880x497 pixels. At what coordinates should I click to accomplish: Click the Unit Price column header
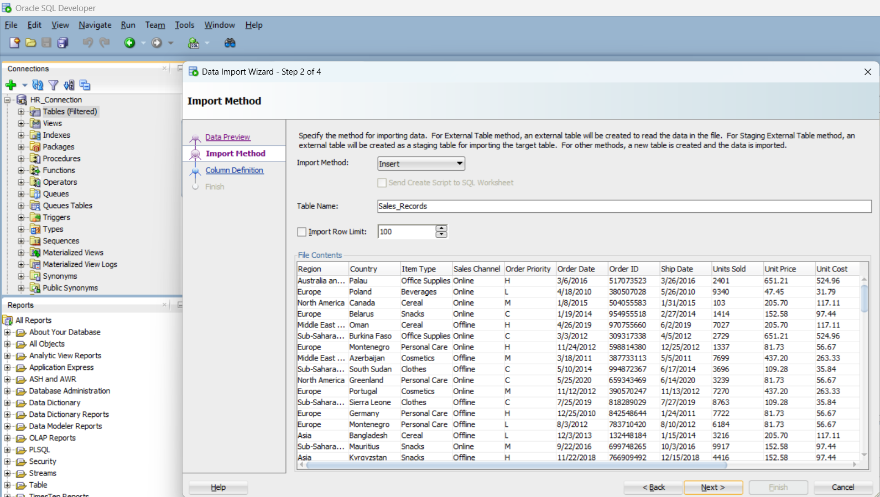point(788,269)
